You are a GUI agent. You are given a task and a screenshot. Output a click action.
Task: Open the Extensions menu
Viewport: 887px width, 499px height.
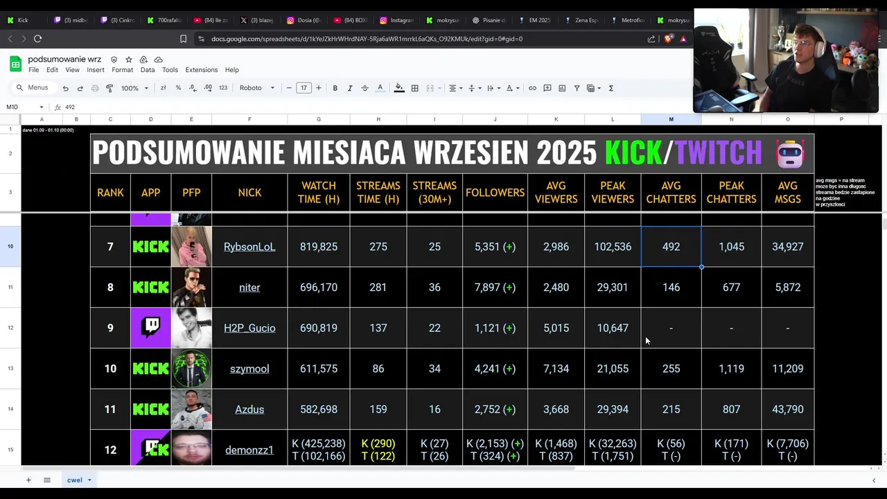pyautogui.click(x=201, y=70)
